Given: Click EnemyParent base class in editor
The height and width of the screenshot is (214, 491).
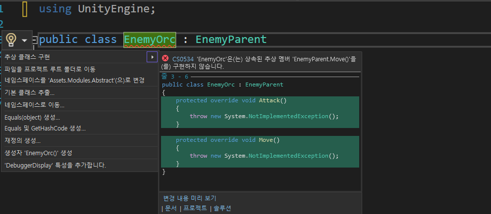Looking at the screenshot, I should 231,40.
